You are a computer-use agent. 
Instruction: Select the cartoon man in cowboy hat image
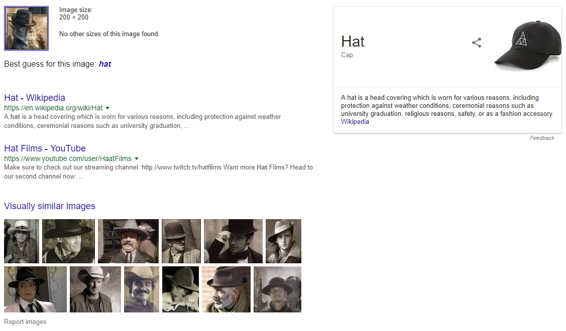point(128,241)
